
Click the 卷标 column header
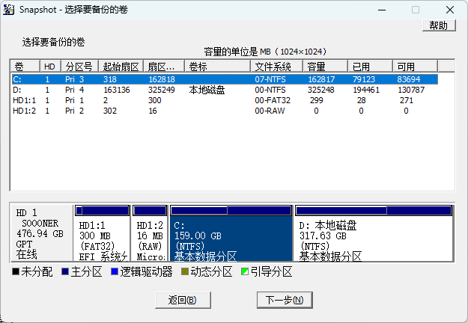coord(218,67)
